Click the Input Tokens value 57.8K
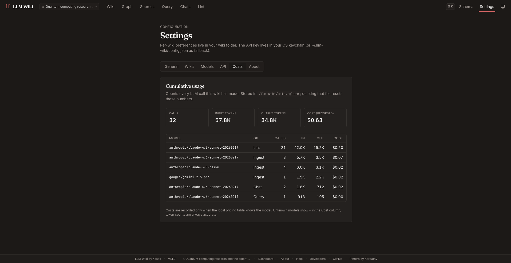511x263 pixels. [x=223, y=120]
